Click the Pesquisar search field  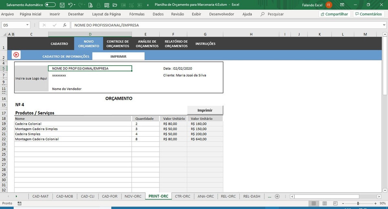pyautogui.click(x=275, y=14)
